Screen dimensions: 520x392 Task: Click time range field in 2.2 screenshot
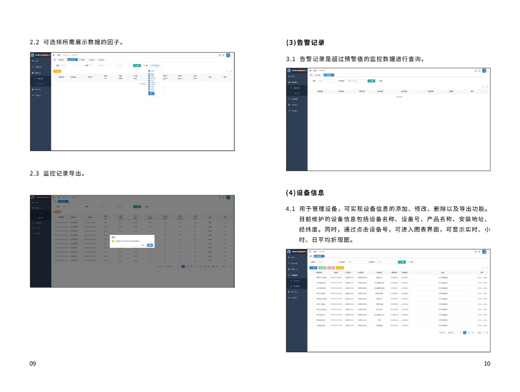pyautogui.click(x=111, y=65)
